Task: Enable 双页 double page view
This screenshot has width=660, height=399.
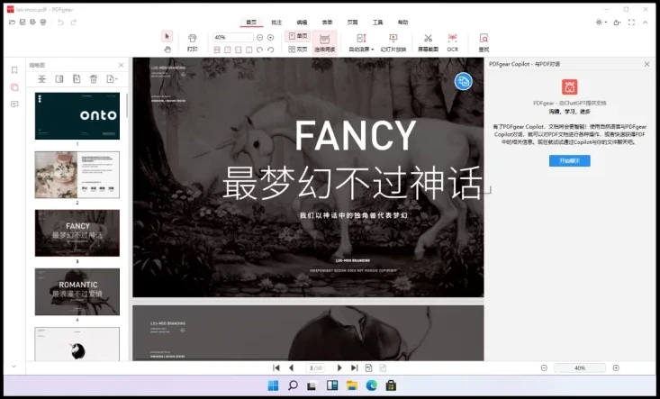Action: tap(298, 50)
